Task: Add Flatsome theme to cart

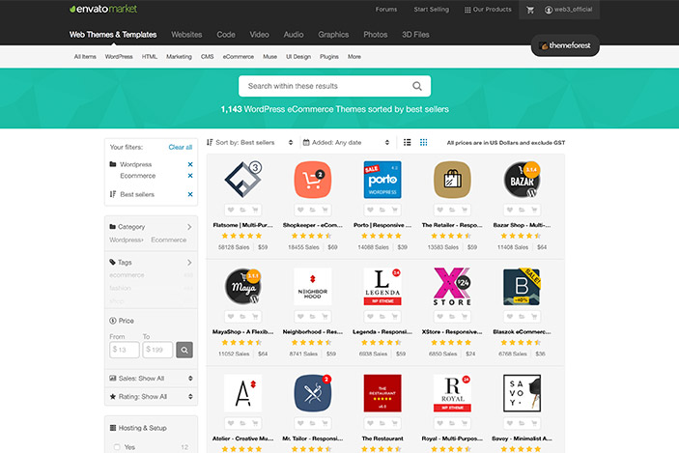Action: [255, 210]
